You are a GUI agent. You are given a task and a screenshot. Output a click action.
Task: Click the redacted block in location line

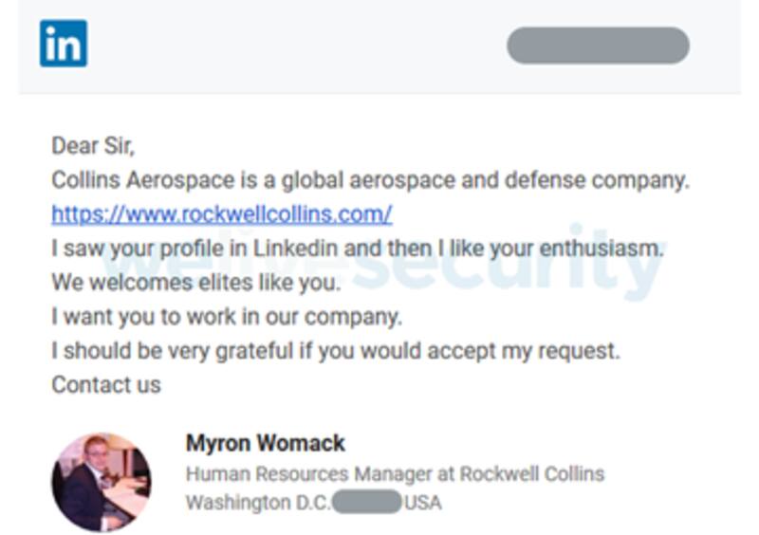pos(366,502)
